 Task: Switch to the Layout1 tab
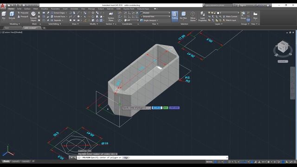coord(15,161)
